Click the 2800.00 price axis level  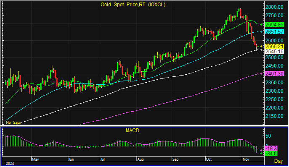274,7
